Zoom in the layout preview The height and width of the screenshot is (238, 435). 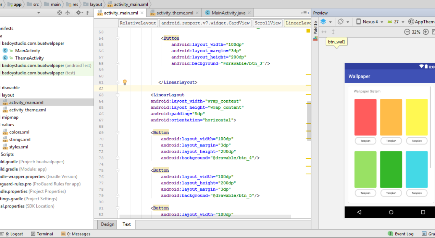pyautogui.click(x=426, y=32)
